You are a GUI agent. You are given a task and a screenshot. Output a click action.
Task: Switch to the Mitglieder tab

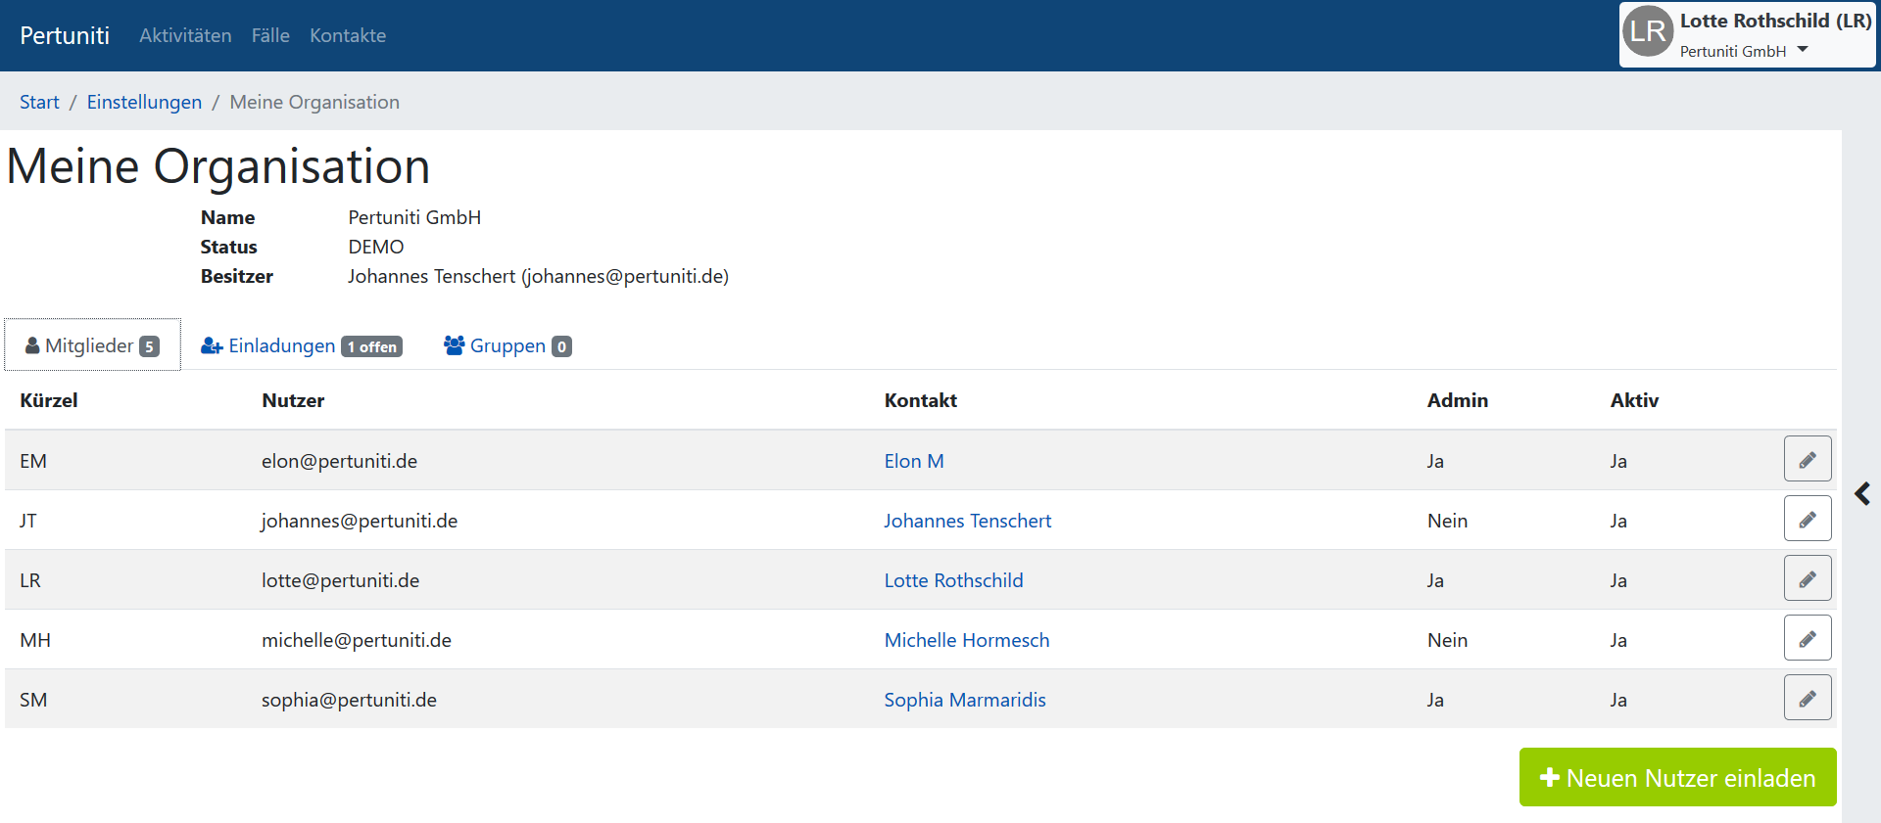click(x=92, y=345)
